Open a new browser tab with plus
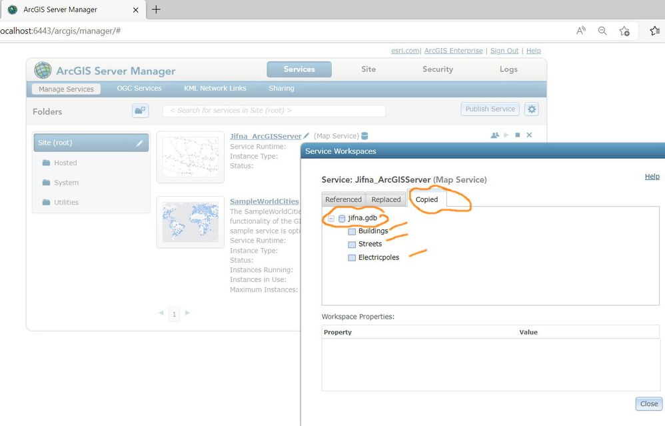This screenshot has width=665, height=426. 156,9
